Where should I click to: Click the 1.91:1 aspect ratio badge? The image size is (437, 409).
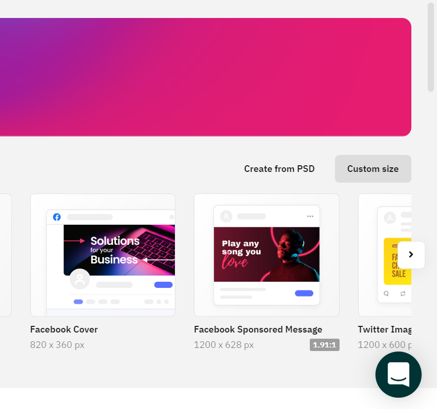tap(324, 345)
